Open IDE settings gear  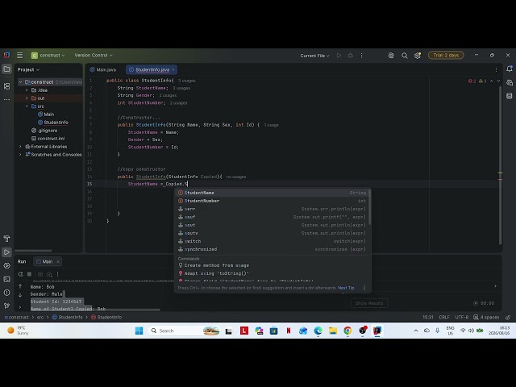(x=418, y=56)
